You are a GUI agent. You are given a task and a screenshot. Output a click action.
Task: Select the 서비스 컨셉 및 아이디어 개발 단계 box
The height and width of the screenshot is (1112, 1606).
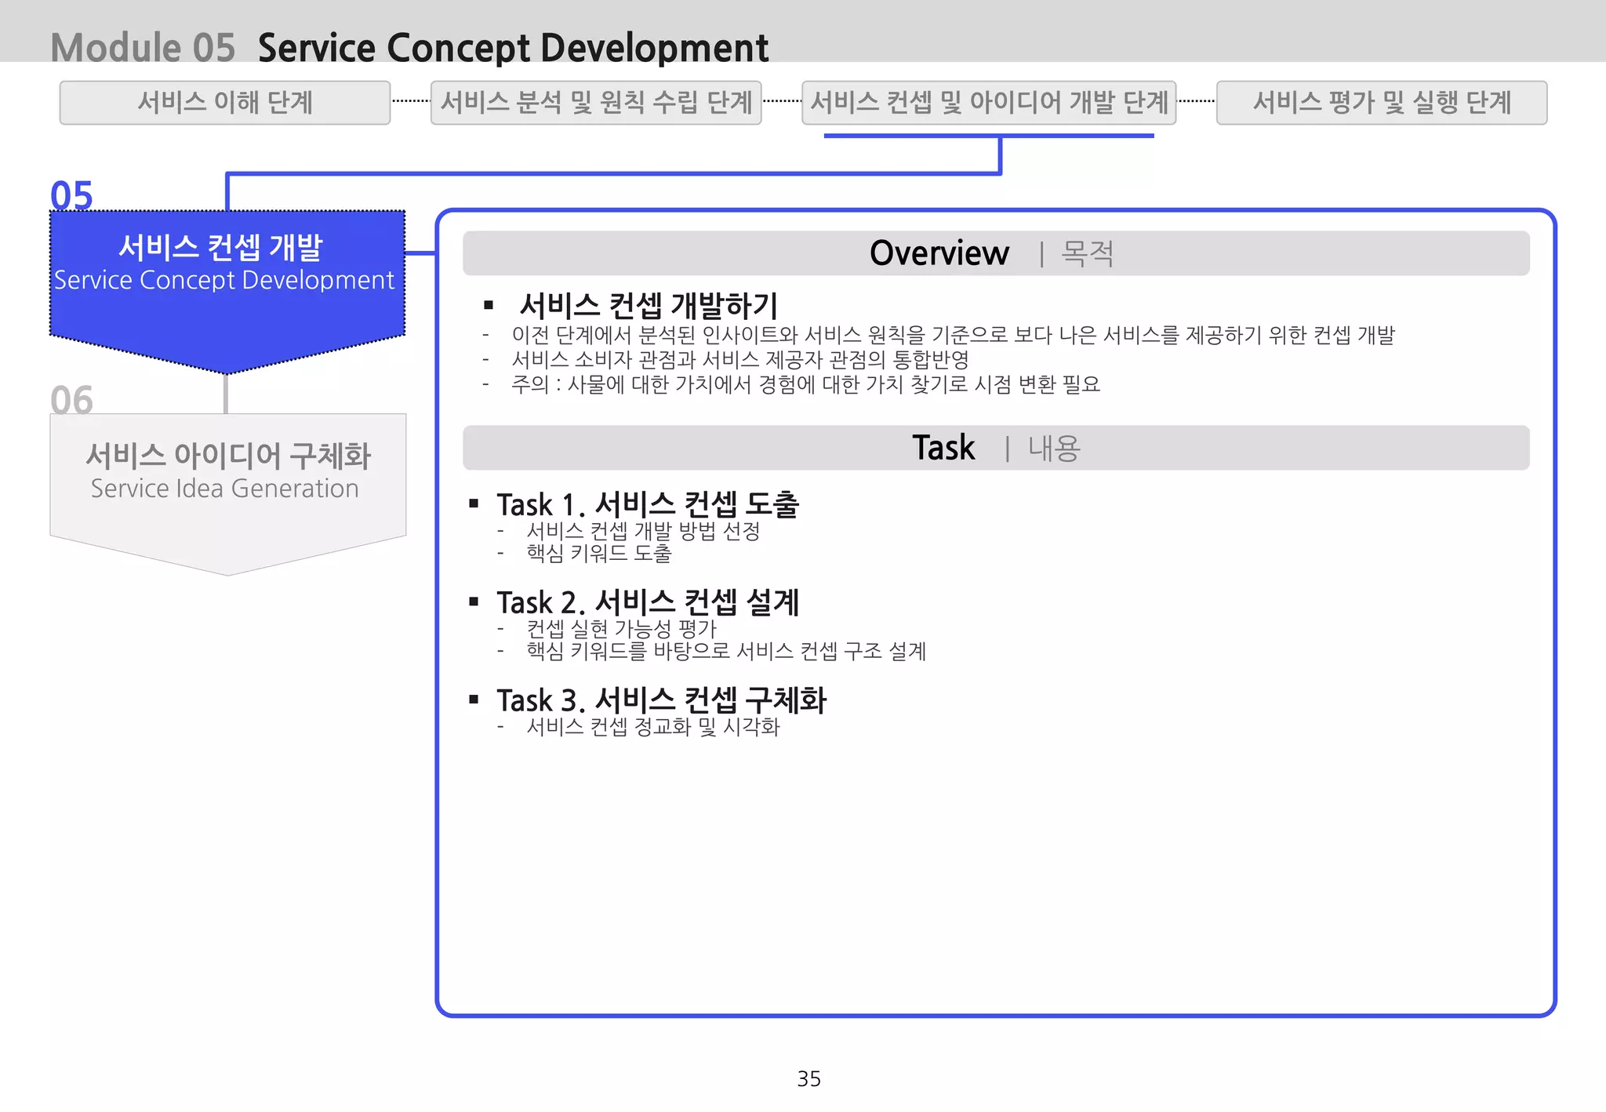(x=989, y=103)
